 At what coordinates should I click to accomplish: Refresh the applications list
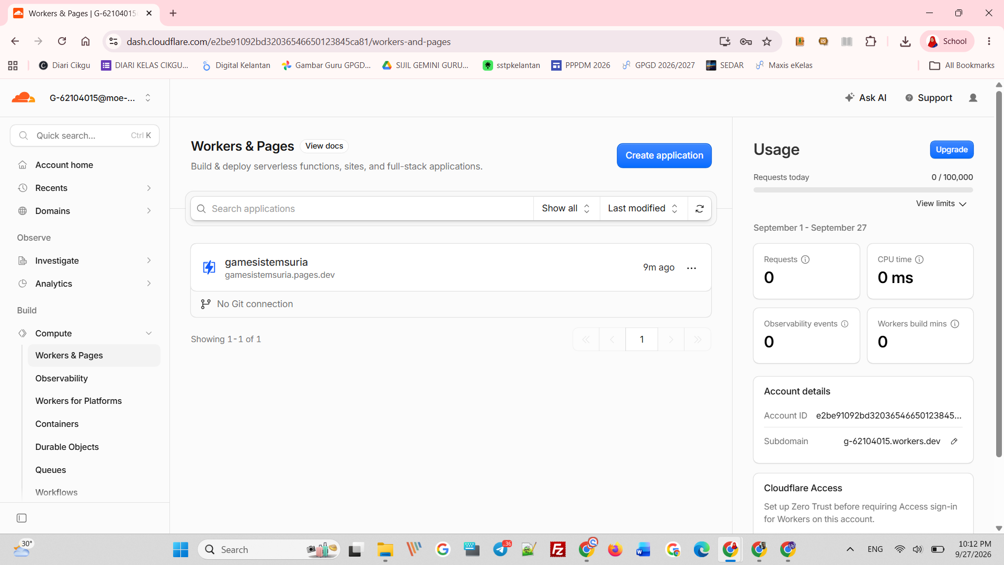pos(700,209)
